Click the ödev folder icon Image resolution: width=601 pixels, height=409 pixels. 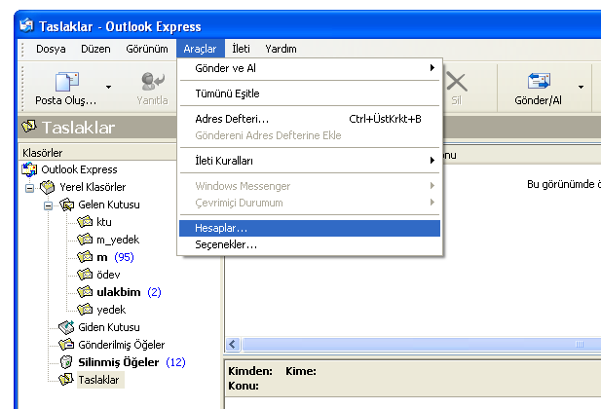click(x=85, y=275)
